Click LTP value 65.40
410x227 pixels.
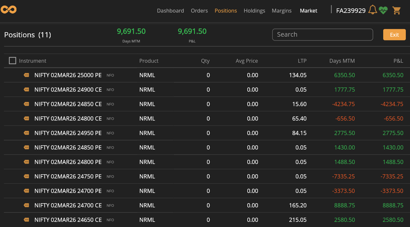(299, 118)
